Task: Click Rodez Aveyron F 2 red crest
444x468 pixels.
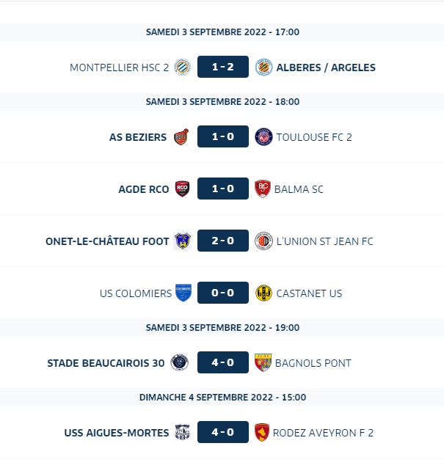Action: click(262, 432)
